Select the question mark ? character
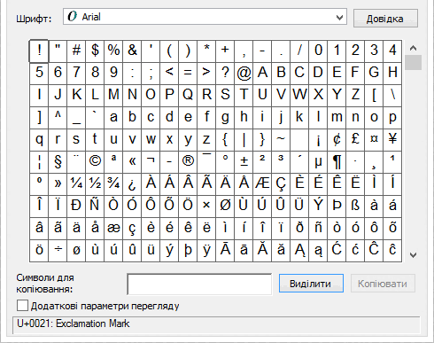 [225, 73]
